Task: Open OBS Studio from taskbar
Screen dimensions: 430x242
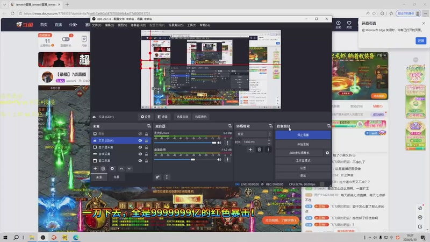Action: point(43,237)
